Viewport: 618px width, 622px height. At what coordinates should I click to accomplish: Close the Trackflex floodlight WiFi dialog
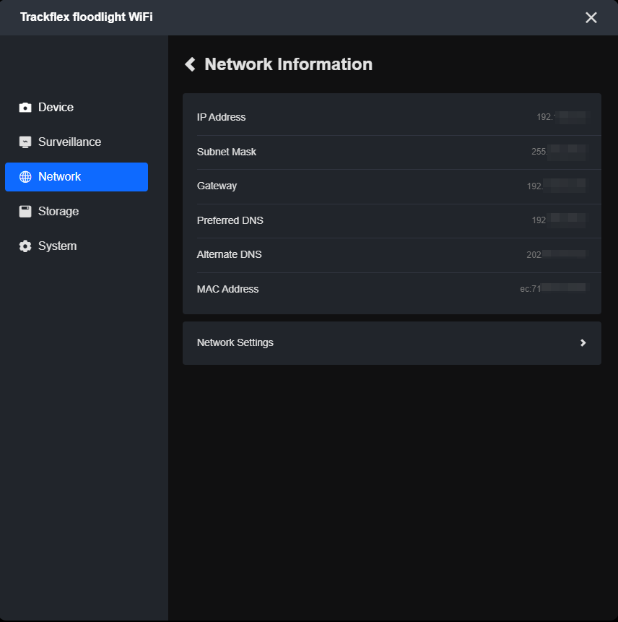pyautogui.click(x=591, y=17)
